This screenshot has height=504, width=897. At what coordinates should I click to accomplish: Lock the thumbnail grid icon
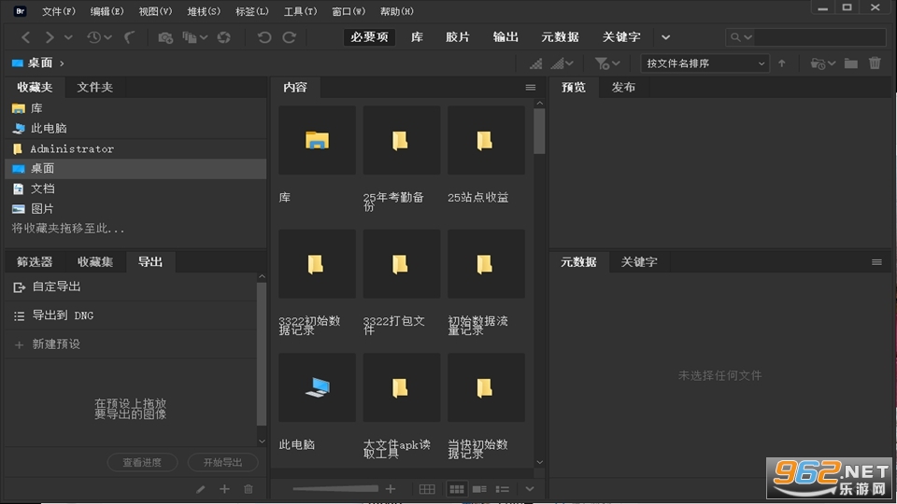pyautogui.click(x=427, y=489)
